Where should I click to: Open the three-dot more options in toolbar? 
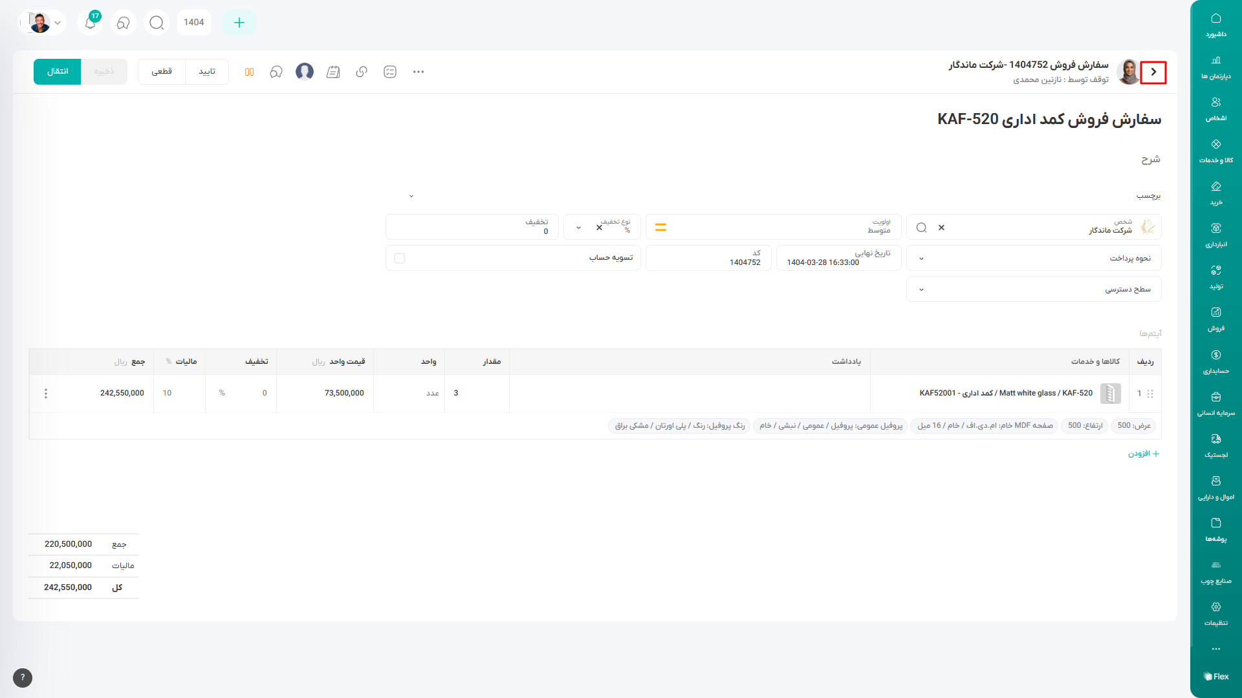click(419, 72)
